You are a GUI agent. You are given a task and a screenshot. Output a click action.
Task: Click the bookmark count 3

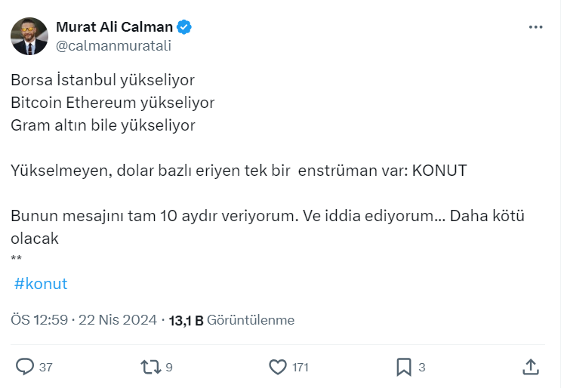click(422, 368)
